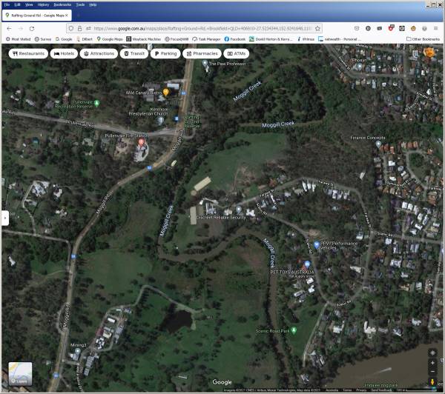This screenshot has height=394, width=445.
Task: Show your location on the map
Action: pos(432,353)
